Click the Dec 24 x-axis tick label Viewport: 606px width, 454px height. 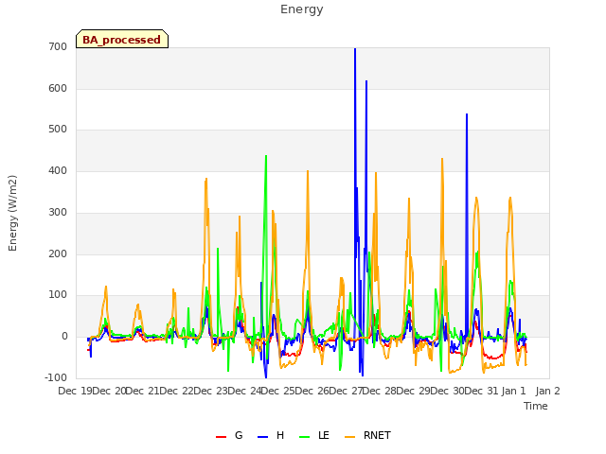(x=244, y=391)
